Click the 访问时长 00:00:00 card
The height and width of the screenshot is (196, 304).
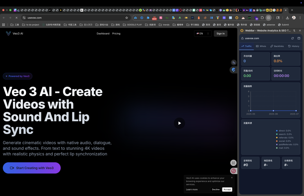coord(286,74)
